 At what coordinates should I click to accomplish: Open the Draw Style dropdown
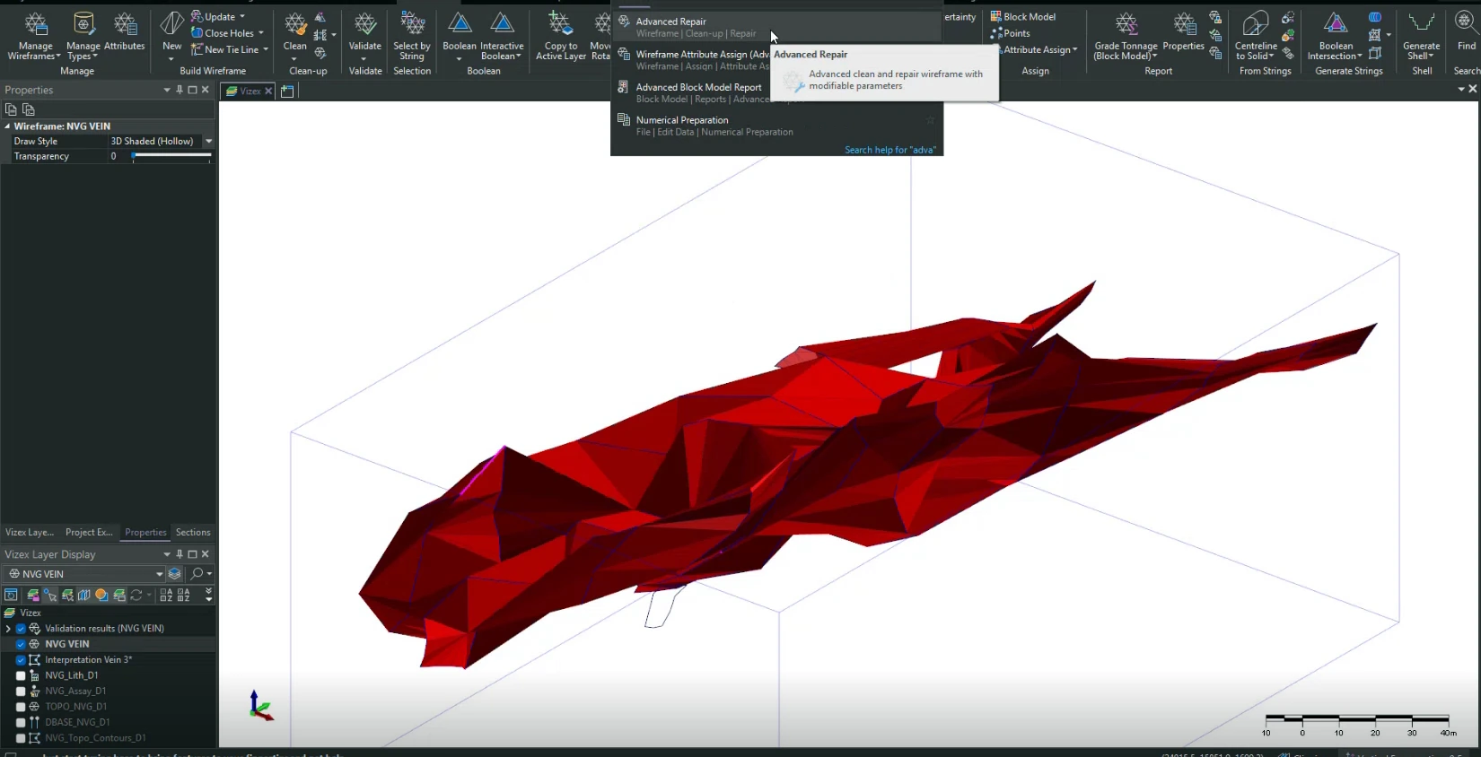(208, 141)
